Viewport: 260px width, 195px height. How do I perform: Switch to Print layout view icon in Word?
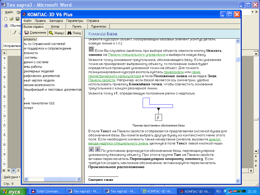tap(13, 170)
